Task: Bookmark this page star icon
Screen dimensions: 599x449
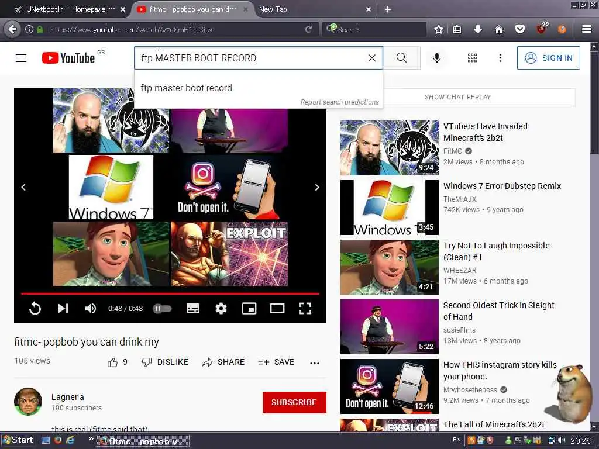Action: pyautogui.click(x=439, y=29)
